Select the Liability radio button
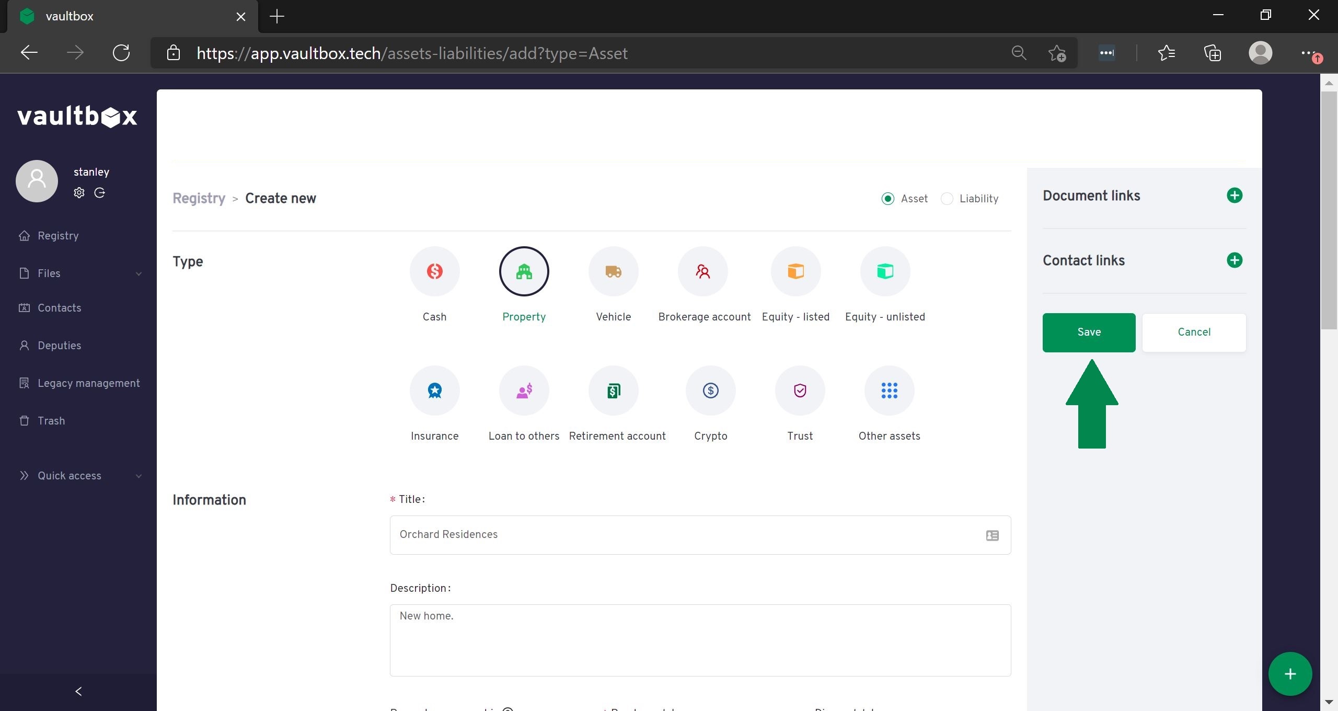The height and width of the screenshot is (711, 1338). tap(947, 199)
